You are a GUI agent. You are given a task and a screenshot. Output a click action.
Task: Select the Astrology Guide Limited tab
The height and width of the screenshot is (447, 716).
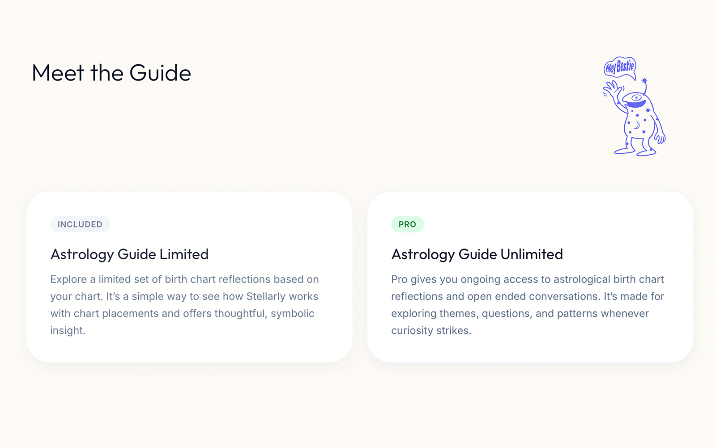129,254
